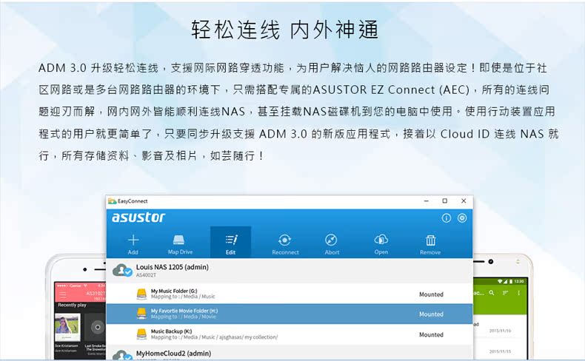Screen dimensions: 585x361
Task: Click Mounted status of Music Backup row
Action: tap(431, 334)
